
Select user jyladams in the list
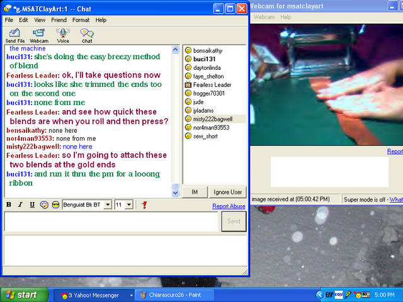tap(203, 111)
